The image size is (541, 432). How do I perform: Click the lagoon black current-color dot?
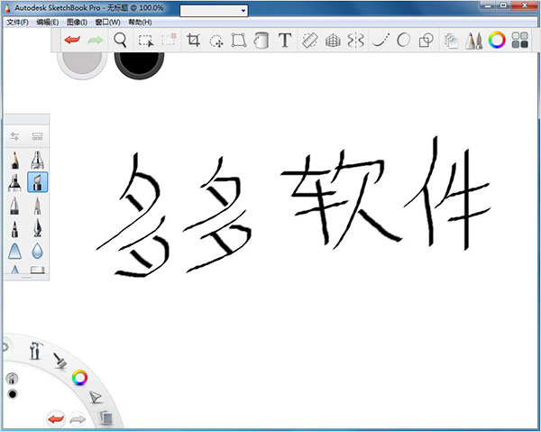(13, 394)
